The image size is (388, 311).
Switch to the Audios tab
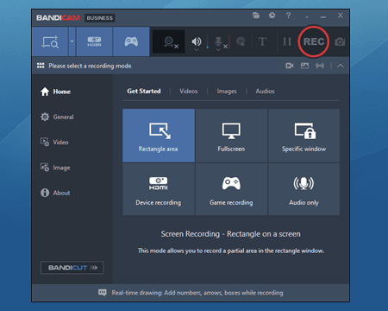tap(265, 92)
